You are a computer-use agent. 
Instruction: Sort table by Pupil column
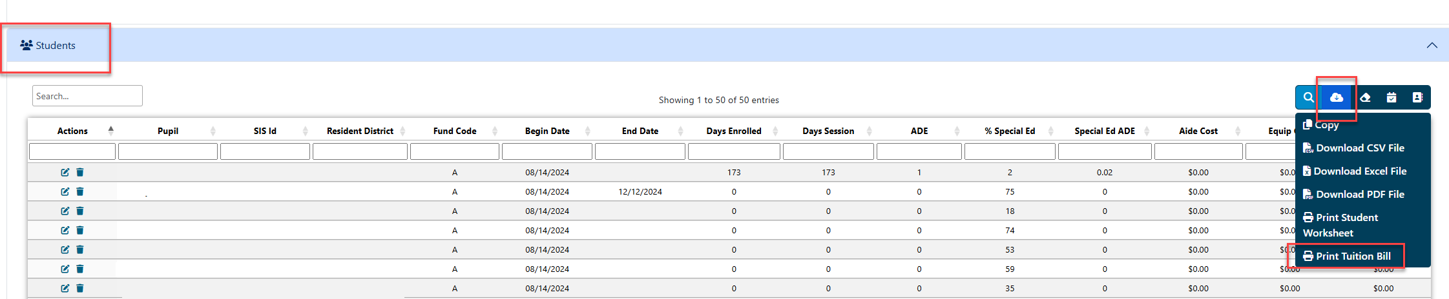tap(168, 131)
